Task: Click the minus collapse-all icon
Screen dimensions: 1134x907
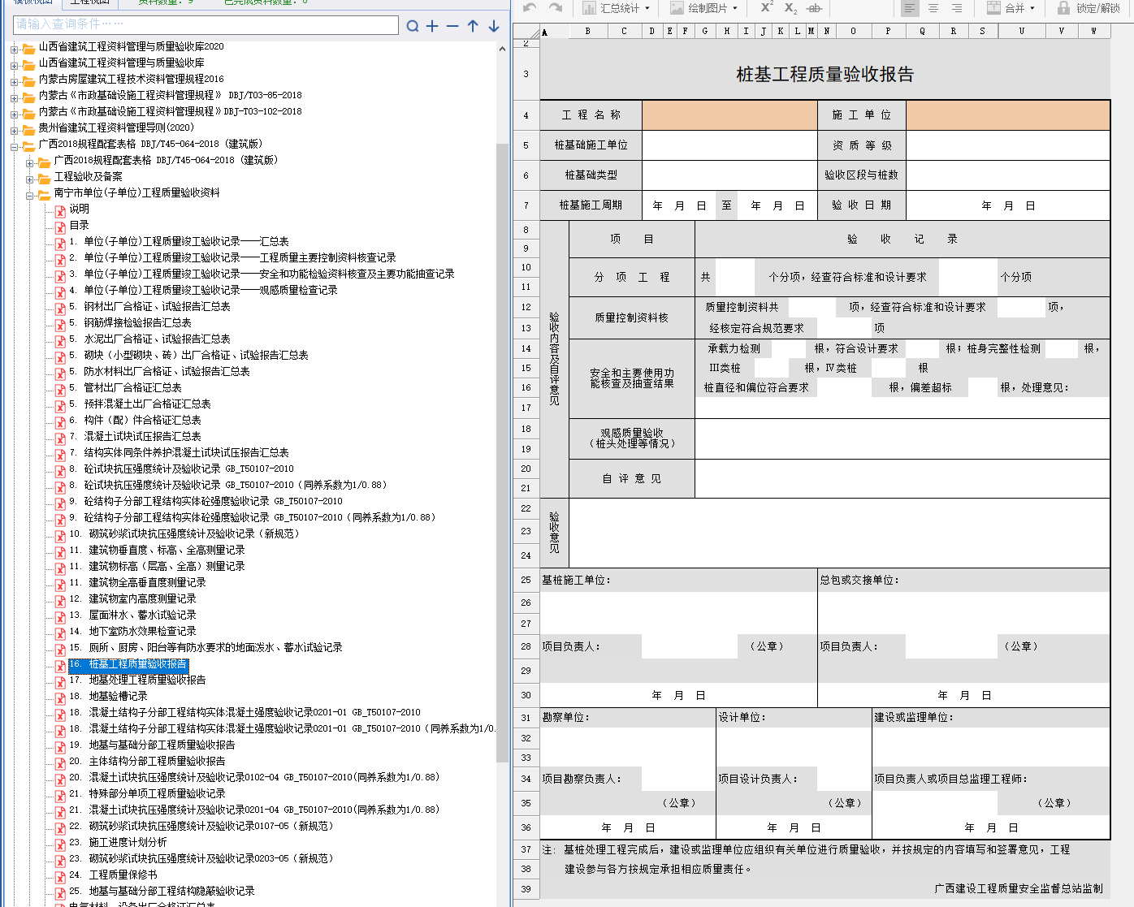Action: coord(452,26)
